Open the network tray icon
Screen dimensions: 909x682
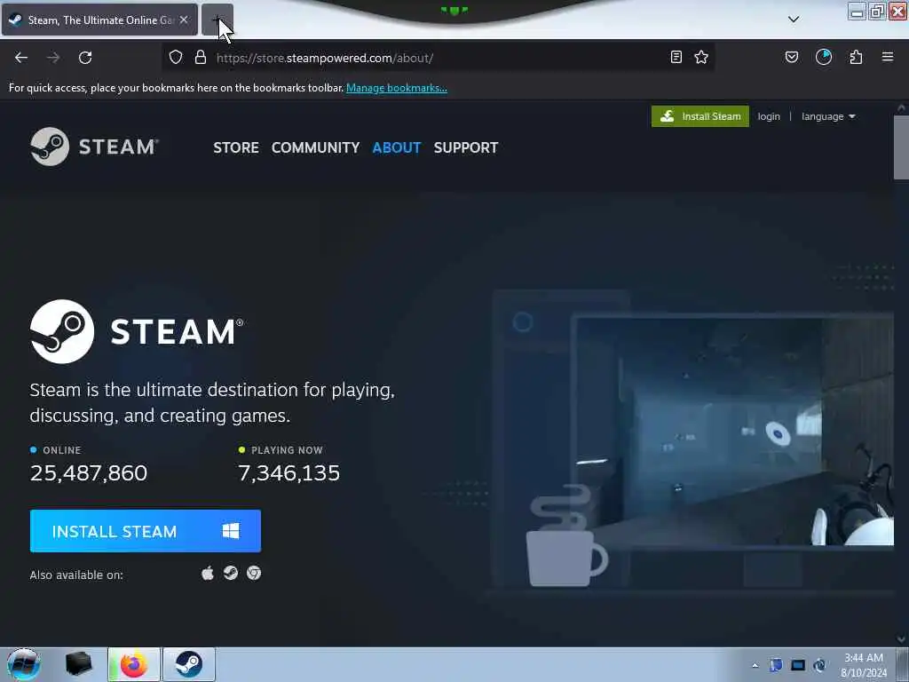coord(798,665)
